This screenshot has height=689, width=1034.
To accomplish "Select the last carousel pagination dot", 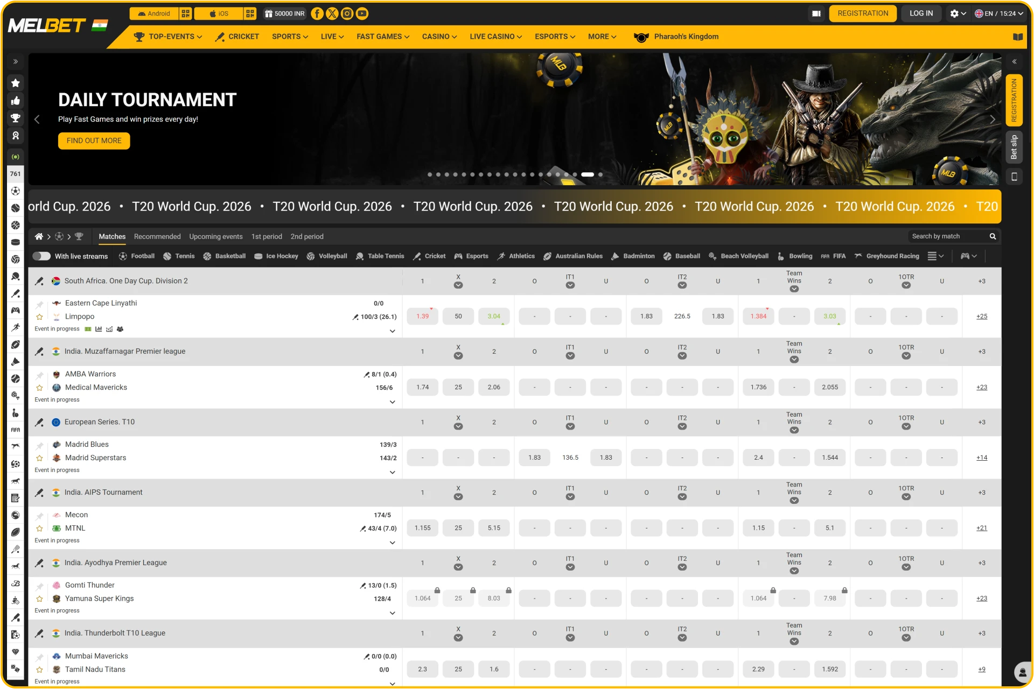I will [x=600, y=174].
